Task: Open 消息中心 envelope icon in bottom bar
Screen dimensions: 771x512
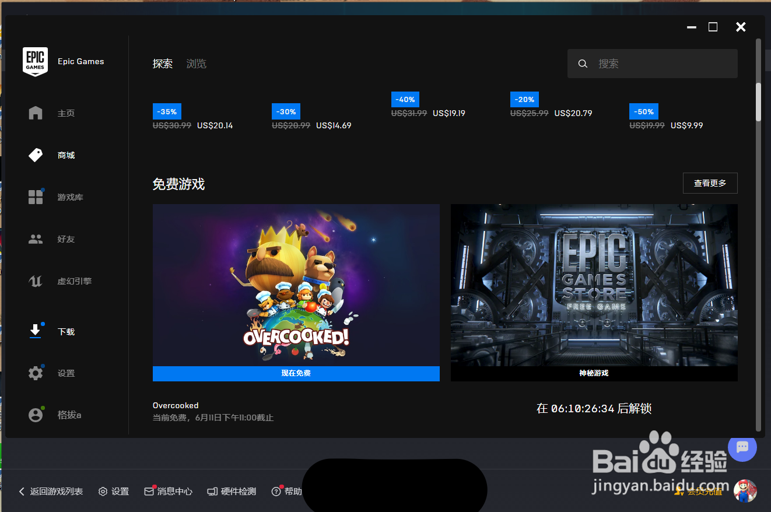Action: [149, 492]
